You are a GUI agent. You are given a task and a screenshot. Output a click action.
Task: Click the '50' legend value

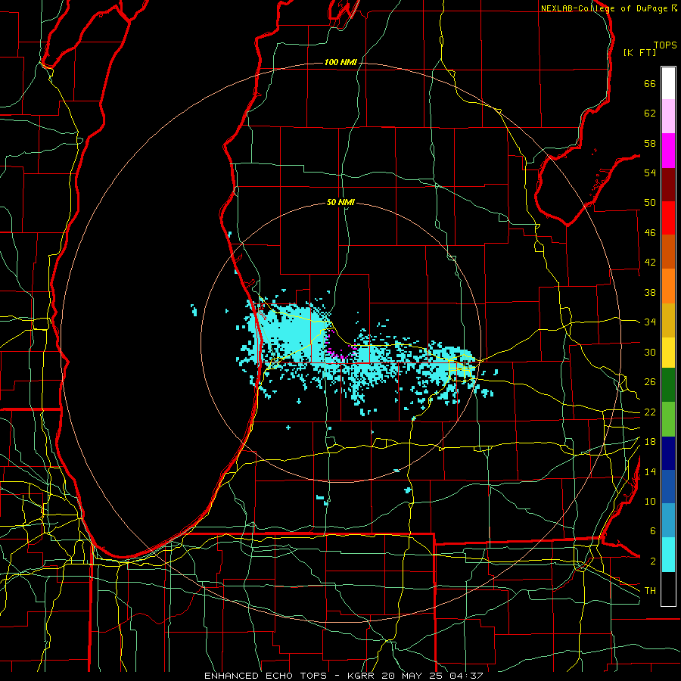[x=650, y=203]
